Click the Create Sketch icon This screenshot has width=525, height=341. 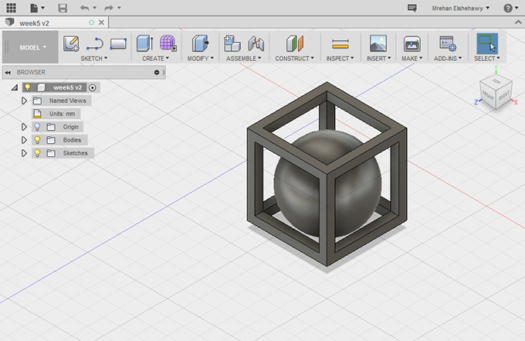(72, 44)
